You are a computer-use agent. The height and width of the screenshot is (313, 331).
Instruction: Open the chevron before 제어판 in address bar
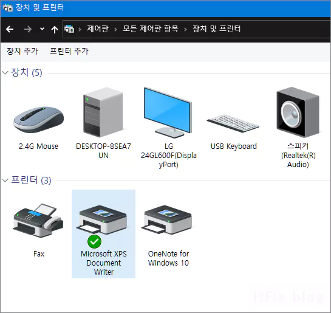pos(80,29)
